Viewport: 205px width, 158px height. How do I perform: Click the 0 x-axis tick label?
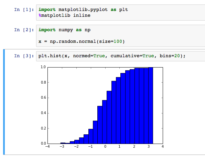(x=105, y=147)
